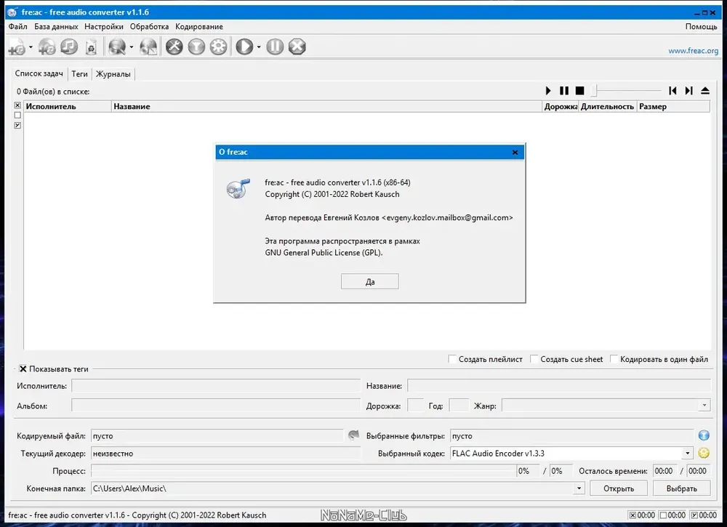Toggle the Показывать теги checkbox
Screen dimensions: 727x527
pos(23,369)
